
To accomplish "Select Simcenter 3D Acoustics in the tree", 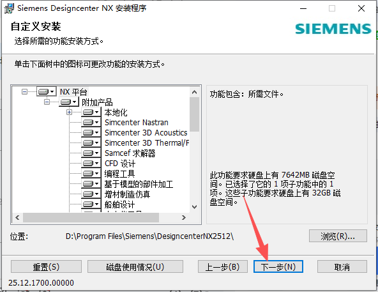I will [146, 133].
